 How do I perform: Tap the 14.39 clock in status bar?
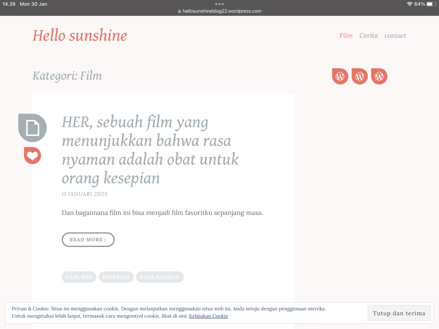coord(9,4)
